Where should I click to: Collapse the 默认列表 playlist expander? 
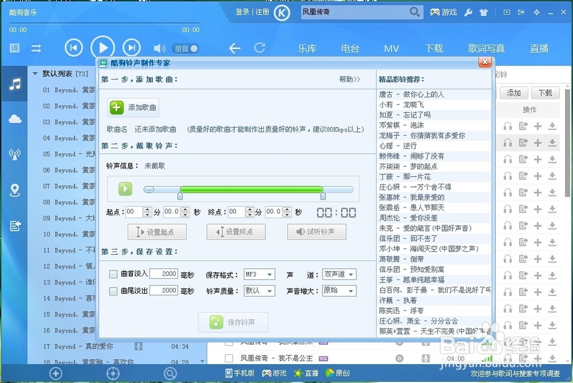[35, 73]
